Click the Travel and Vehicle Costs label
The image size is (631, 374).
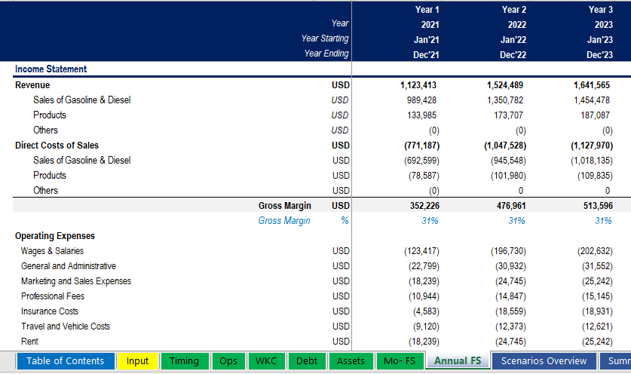(66, 326)
